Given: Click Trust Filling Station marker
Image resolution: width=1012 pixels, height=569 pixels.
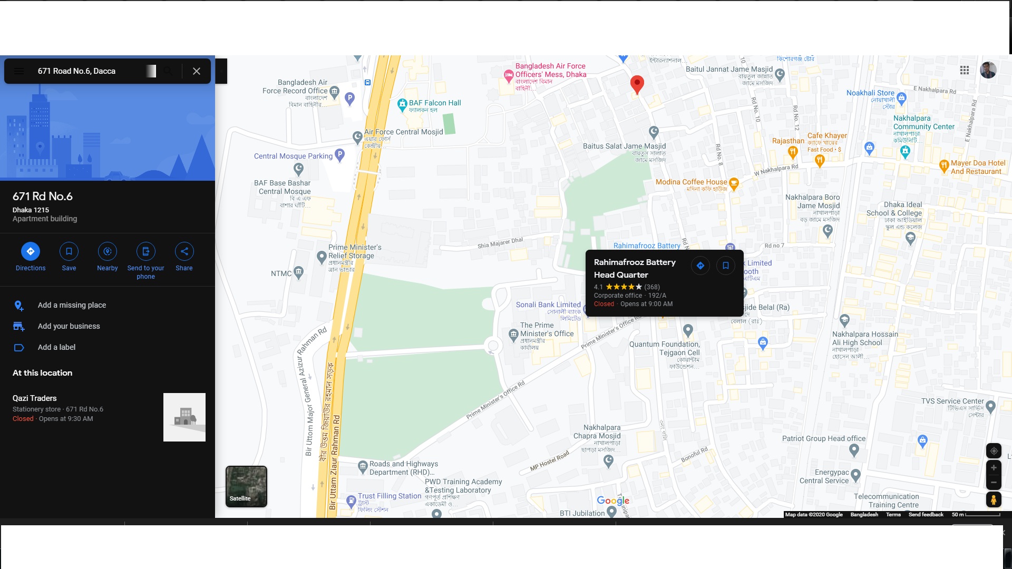Looking at the screenshot, I should [x=351, y=501].
